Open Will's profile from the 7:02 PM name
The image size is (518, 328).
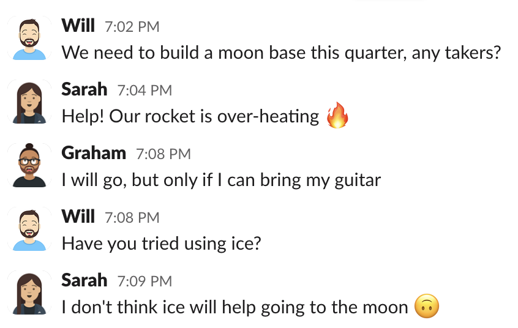point(78,26)
